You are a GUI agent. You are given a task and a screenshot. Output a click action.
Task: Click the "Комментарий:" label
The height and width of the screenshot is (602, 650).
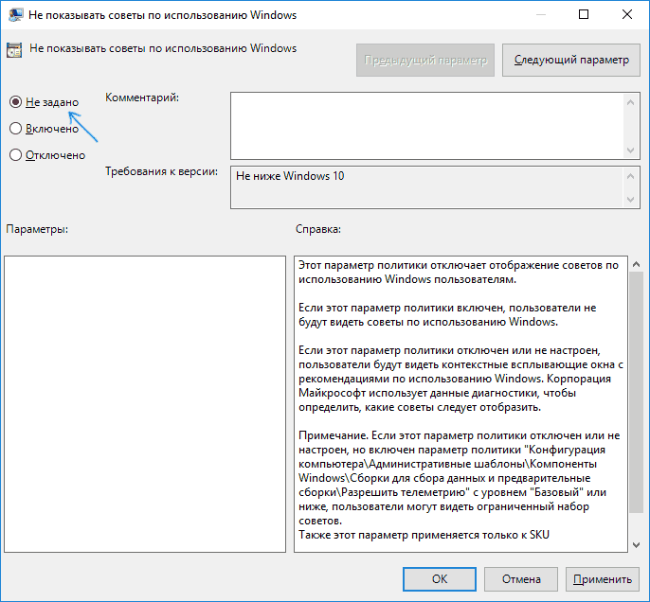[142, 97]
